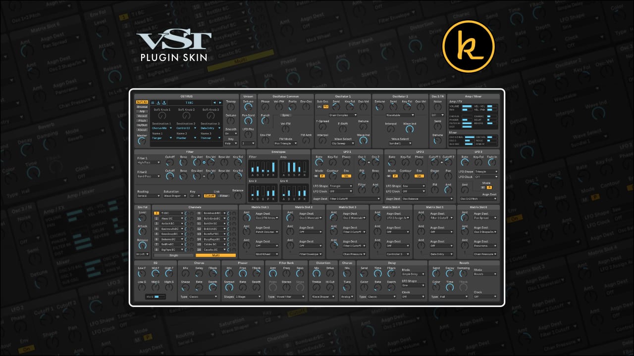Switch Channels to Multi mode
This screenshot has width=634, height=356.
(x=215, y=255)
